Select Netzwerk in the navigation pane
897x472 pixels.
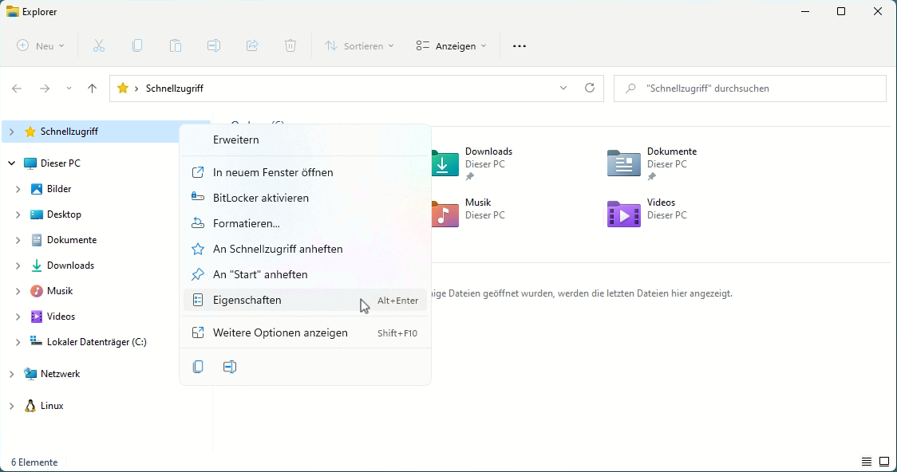click(x=60, y=374)
